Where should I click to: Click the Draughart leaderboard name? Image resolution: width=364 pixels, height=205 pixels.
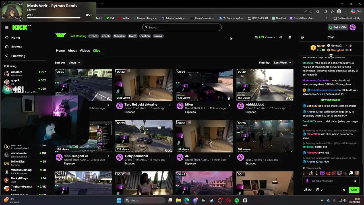[338, 50]
